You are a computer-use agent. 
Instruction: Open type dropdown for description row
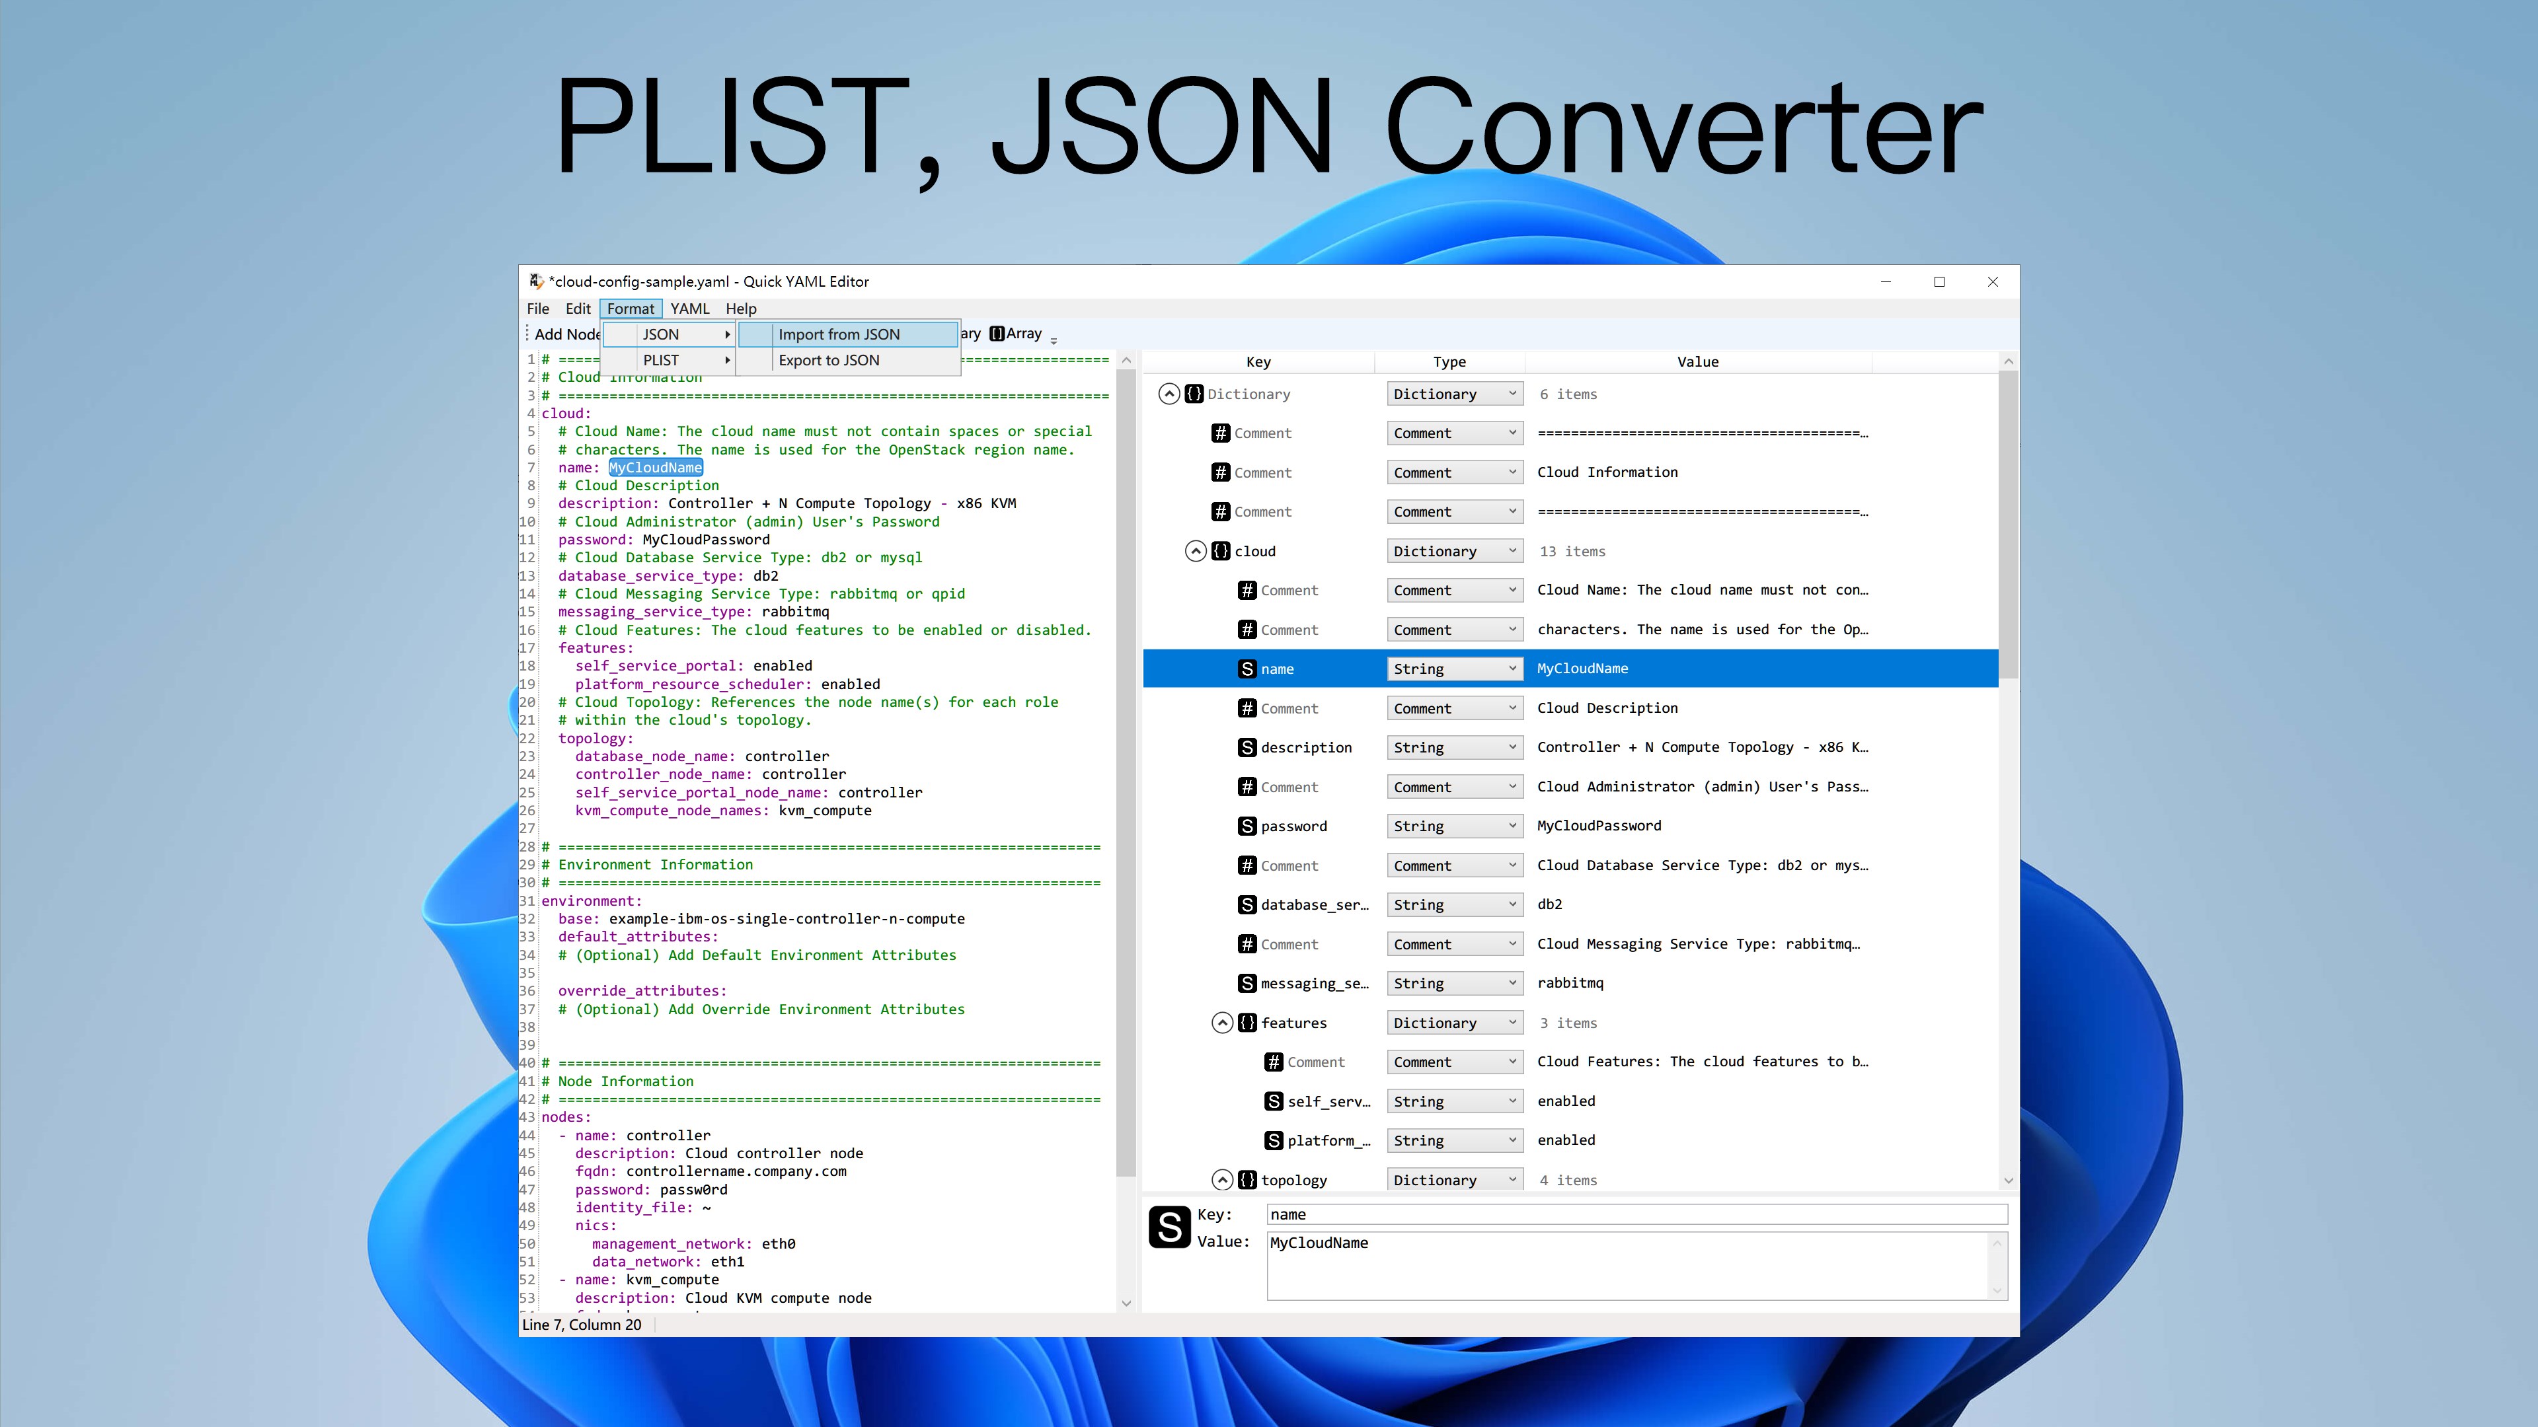point(1453,747)
